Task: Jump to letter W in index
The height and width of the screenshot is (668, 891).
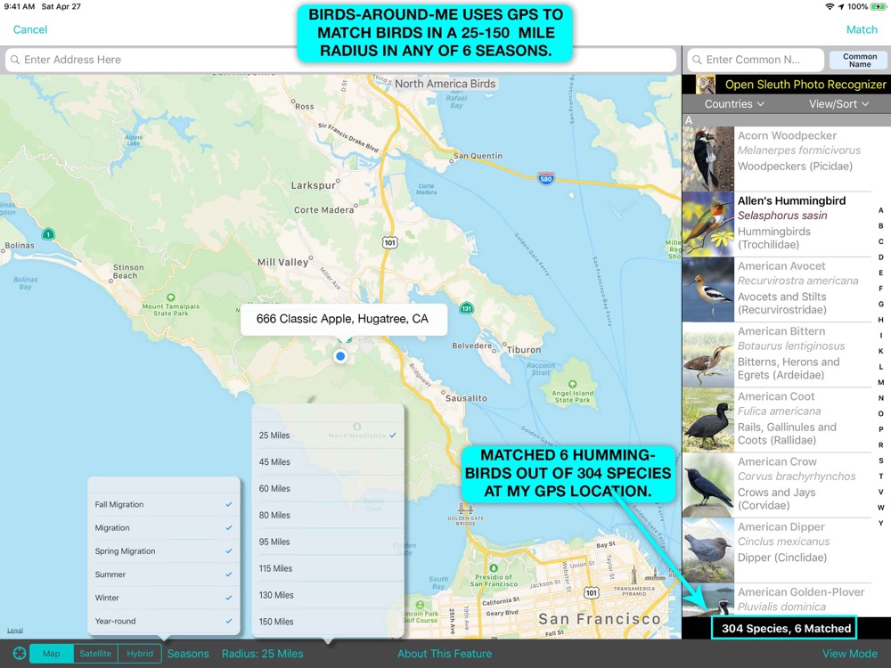Action: [881, 508]
